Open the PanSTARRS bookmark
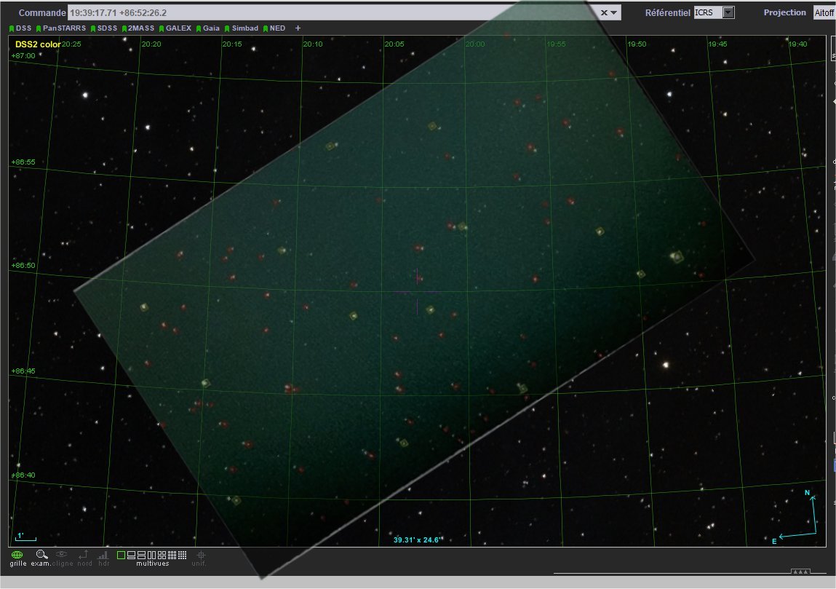The width and height of the screenshot is (836, 589). 61,28
